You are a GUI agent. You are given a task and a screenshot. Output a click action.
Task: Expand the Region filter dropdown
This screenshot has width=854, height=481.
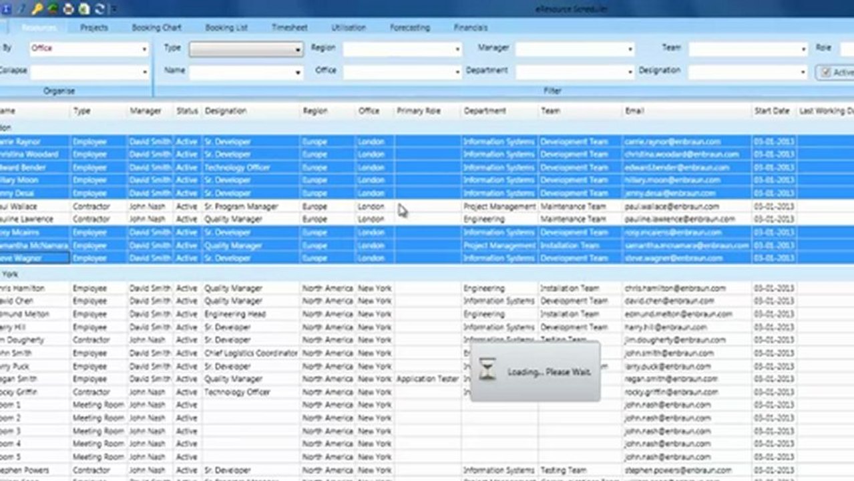403,49
